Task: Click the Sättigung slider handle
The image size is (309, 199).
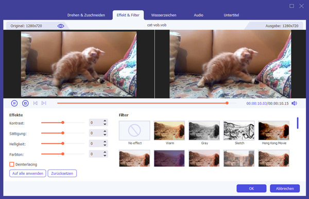Action: point(63,133)
